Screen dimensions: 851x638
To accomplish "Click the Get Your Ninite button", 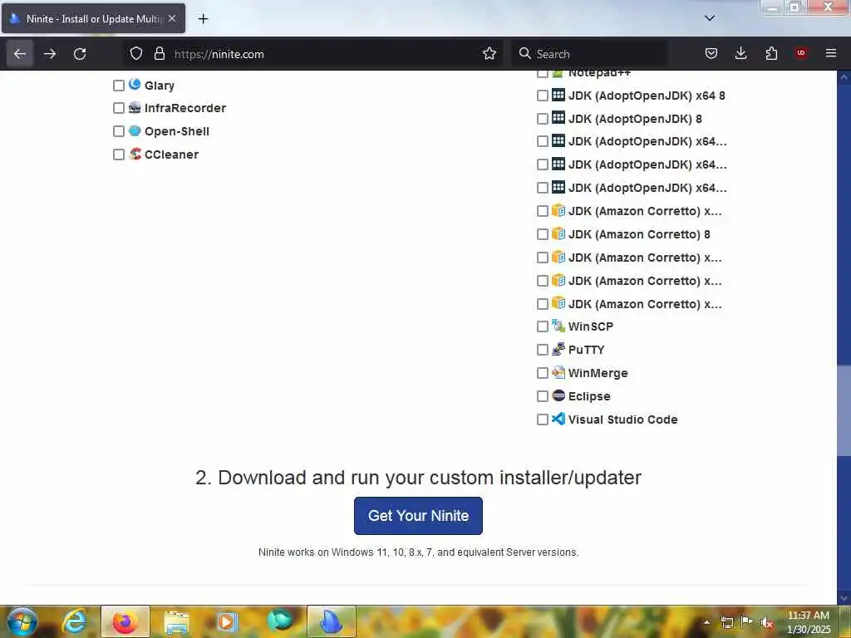I will (x=419, y=516).
